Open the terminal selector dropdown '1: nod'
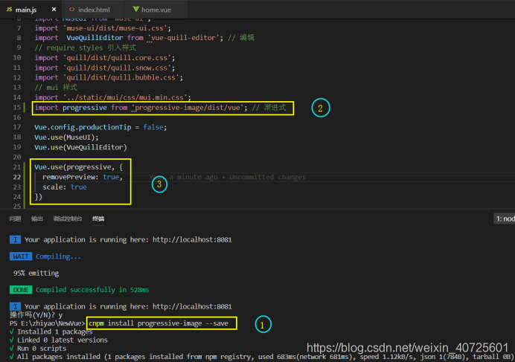The image size is (515, 362). (x=504, y=219)
